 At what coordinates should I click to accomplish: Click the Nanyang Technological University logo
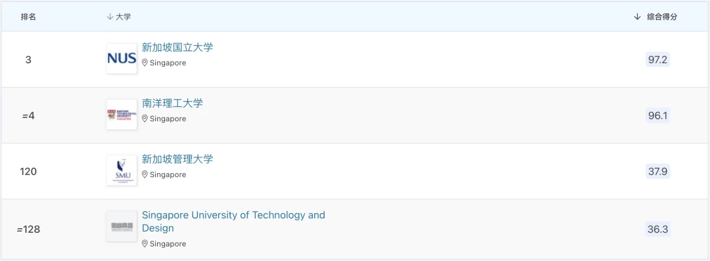(122, 115)
